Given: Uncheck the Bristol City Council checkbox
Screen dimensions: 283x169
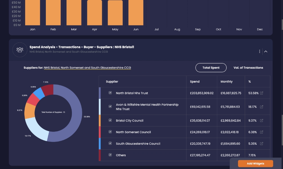Looking at the screenshot, I should coord(110,120).
